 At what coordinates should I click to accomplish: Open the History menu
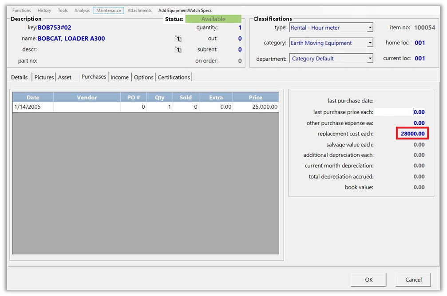(x=44, y=10)
